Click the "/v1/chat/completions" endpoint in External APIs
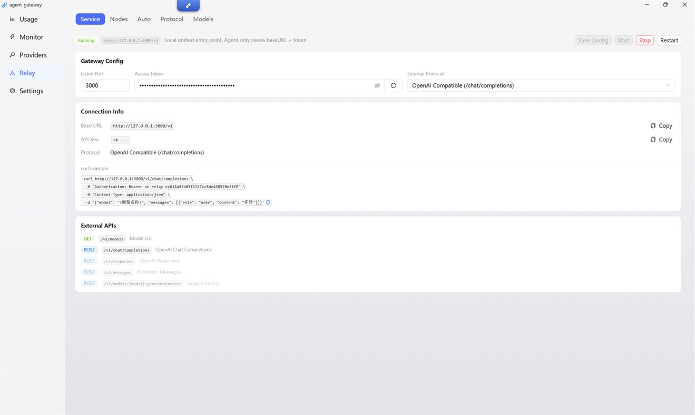The image size is (695, 415). 126,250
